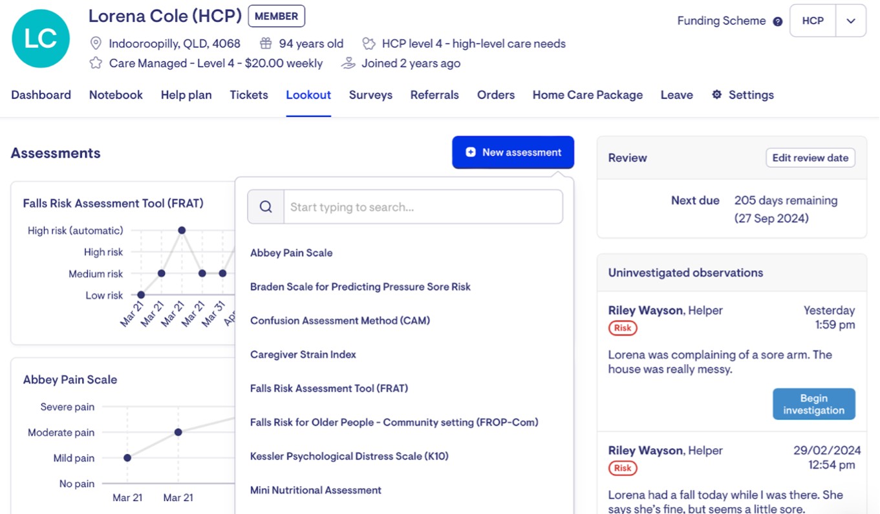Viewport: 880px width, 514px height.
Task: Click Edit review date button
Action: click(x=810, y=158)
